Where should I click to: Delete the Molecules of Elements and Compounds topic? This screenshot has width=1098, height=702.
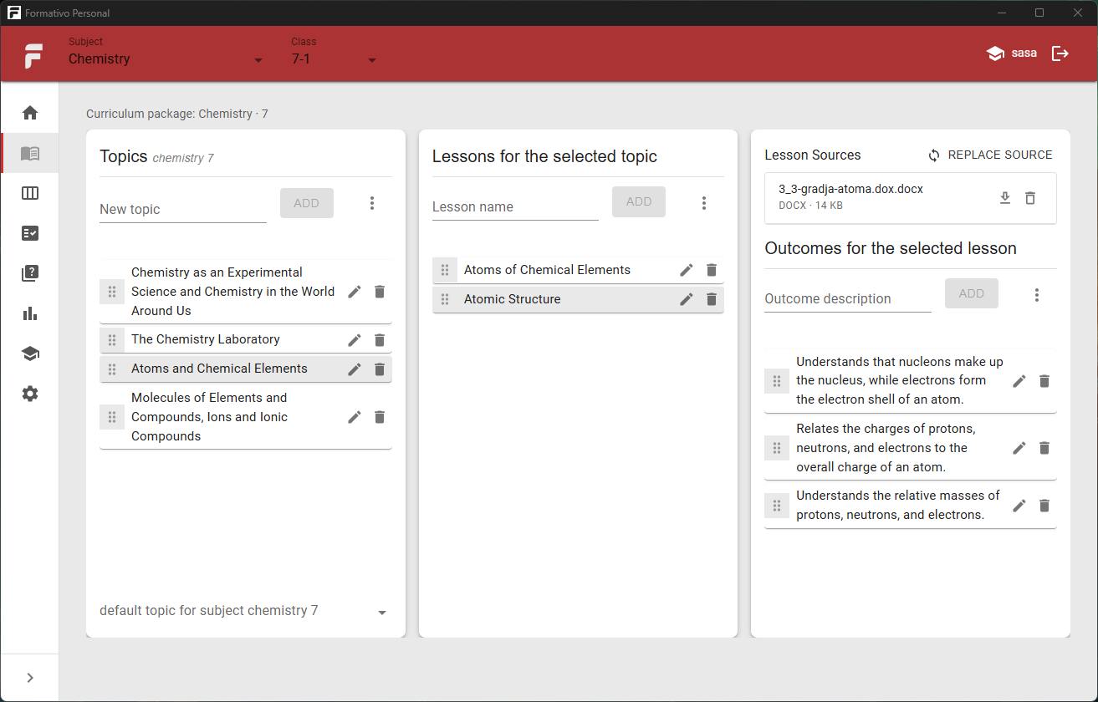(380, 417)
